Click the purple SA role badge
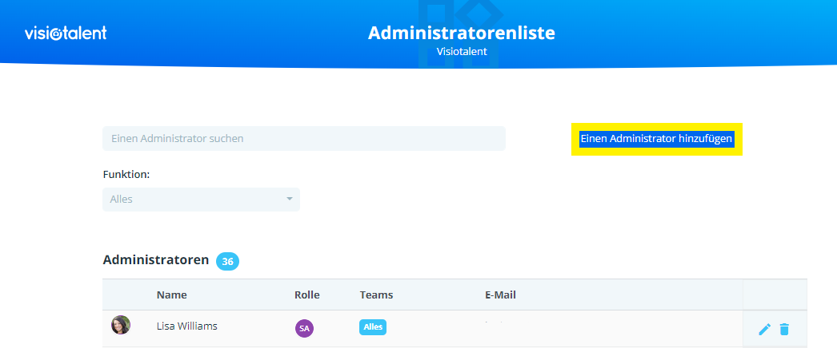 tap(304, 327)
